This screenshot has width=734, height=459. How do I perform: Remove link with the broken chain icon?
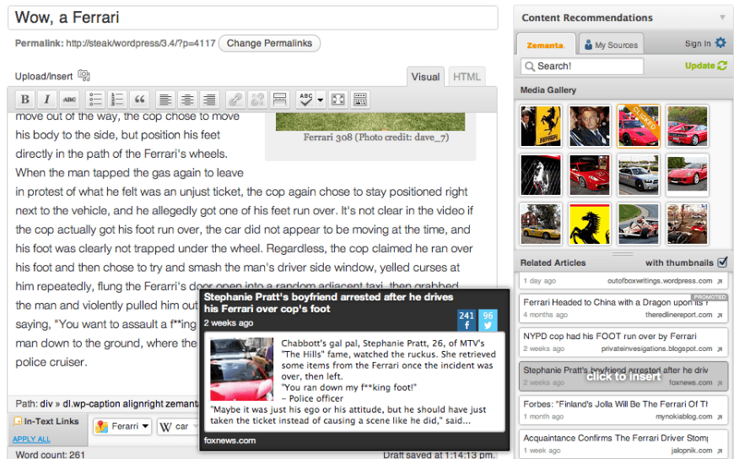click(257, 100)
